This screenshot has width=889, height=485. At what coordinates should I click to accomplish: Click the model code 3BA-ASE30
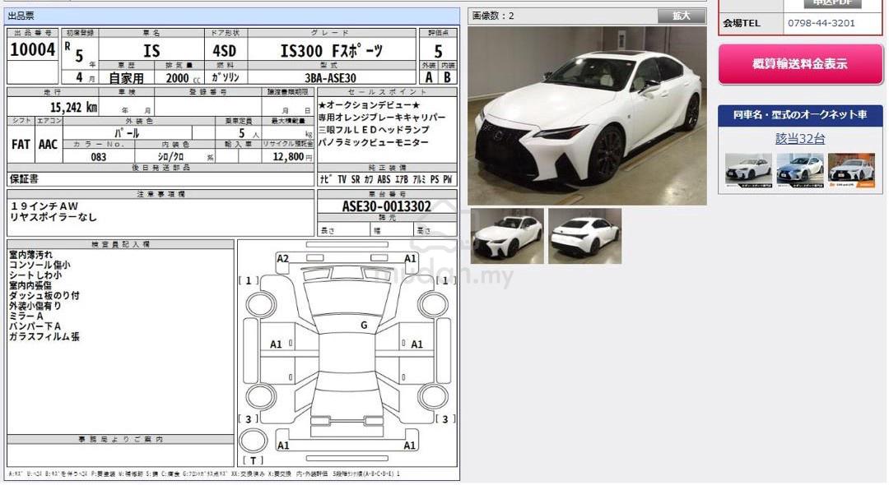[x=331, y=78]
